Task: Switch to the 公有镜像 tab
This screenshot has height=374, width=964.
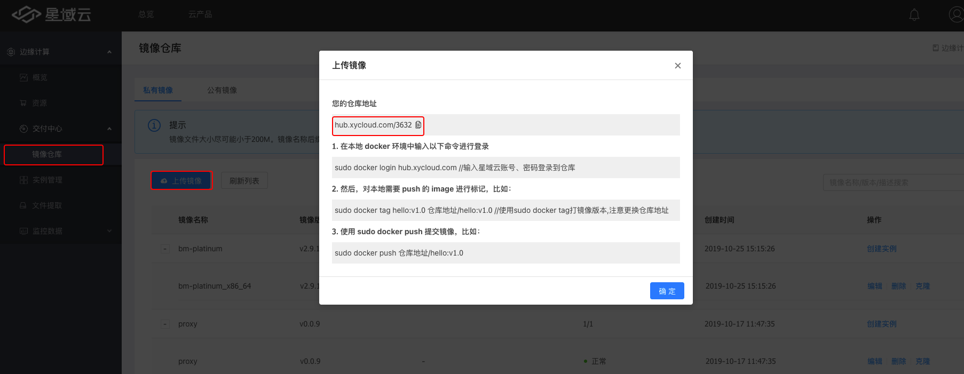Action: [222, 90]
